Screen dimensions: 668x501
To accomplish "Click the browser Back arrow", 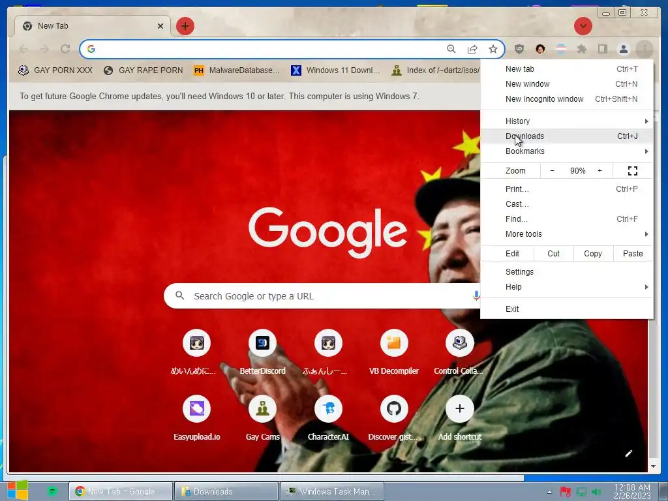I will click(24, 49).
